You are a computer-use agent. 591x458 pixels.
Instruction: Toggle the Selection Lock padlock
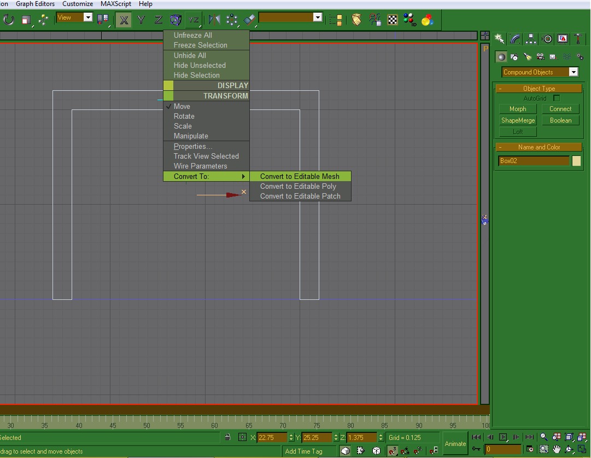[227, 437]
